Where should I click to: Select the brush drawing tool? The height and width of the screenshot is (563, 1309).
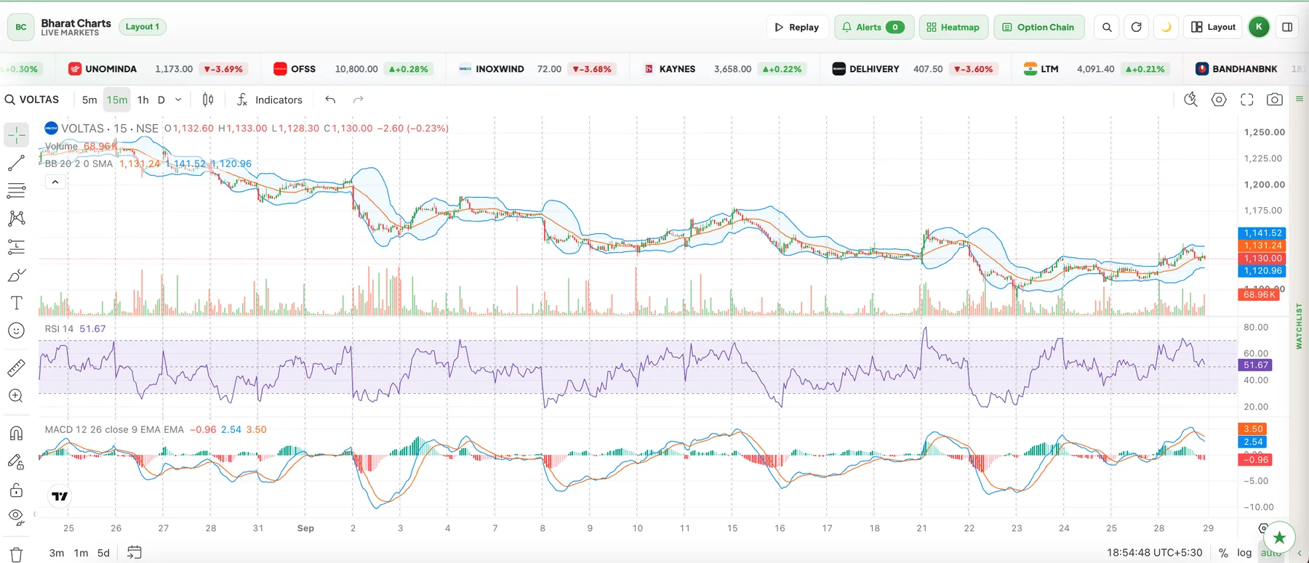[x=16, y=275]
